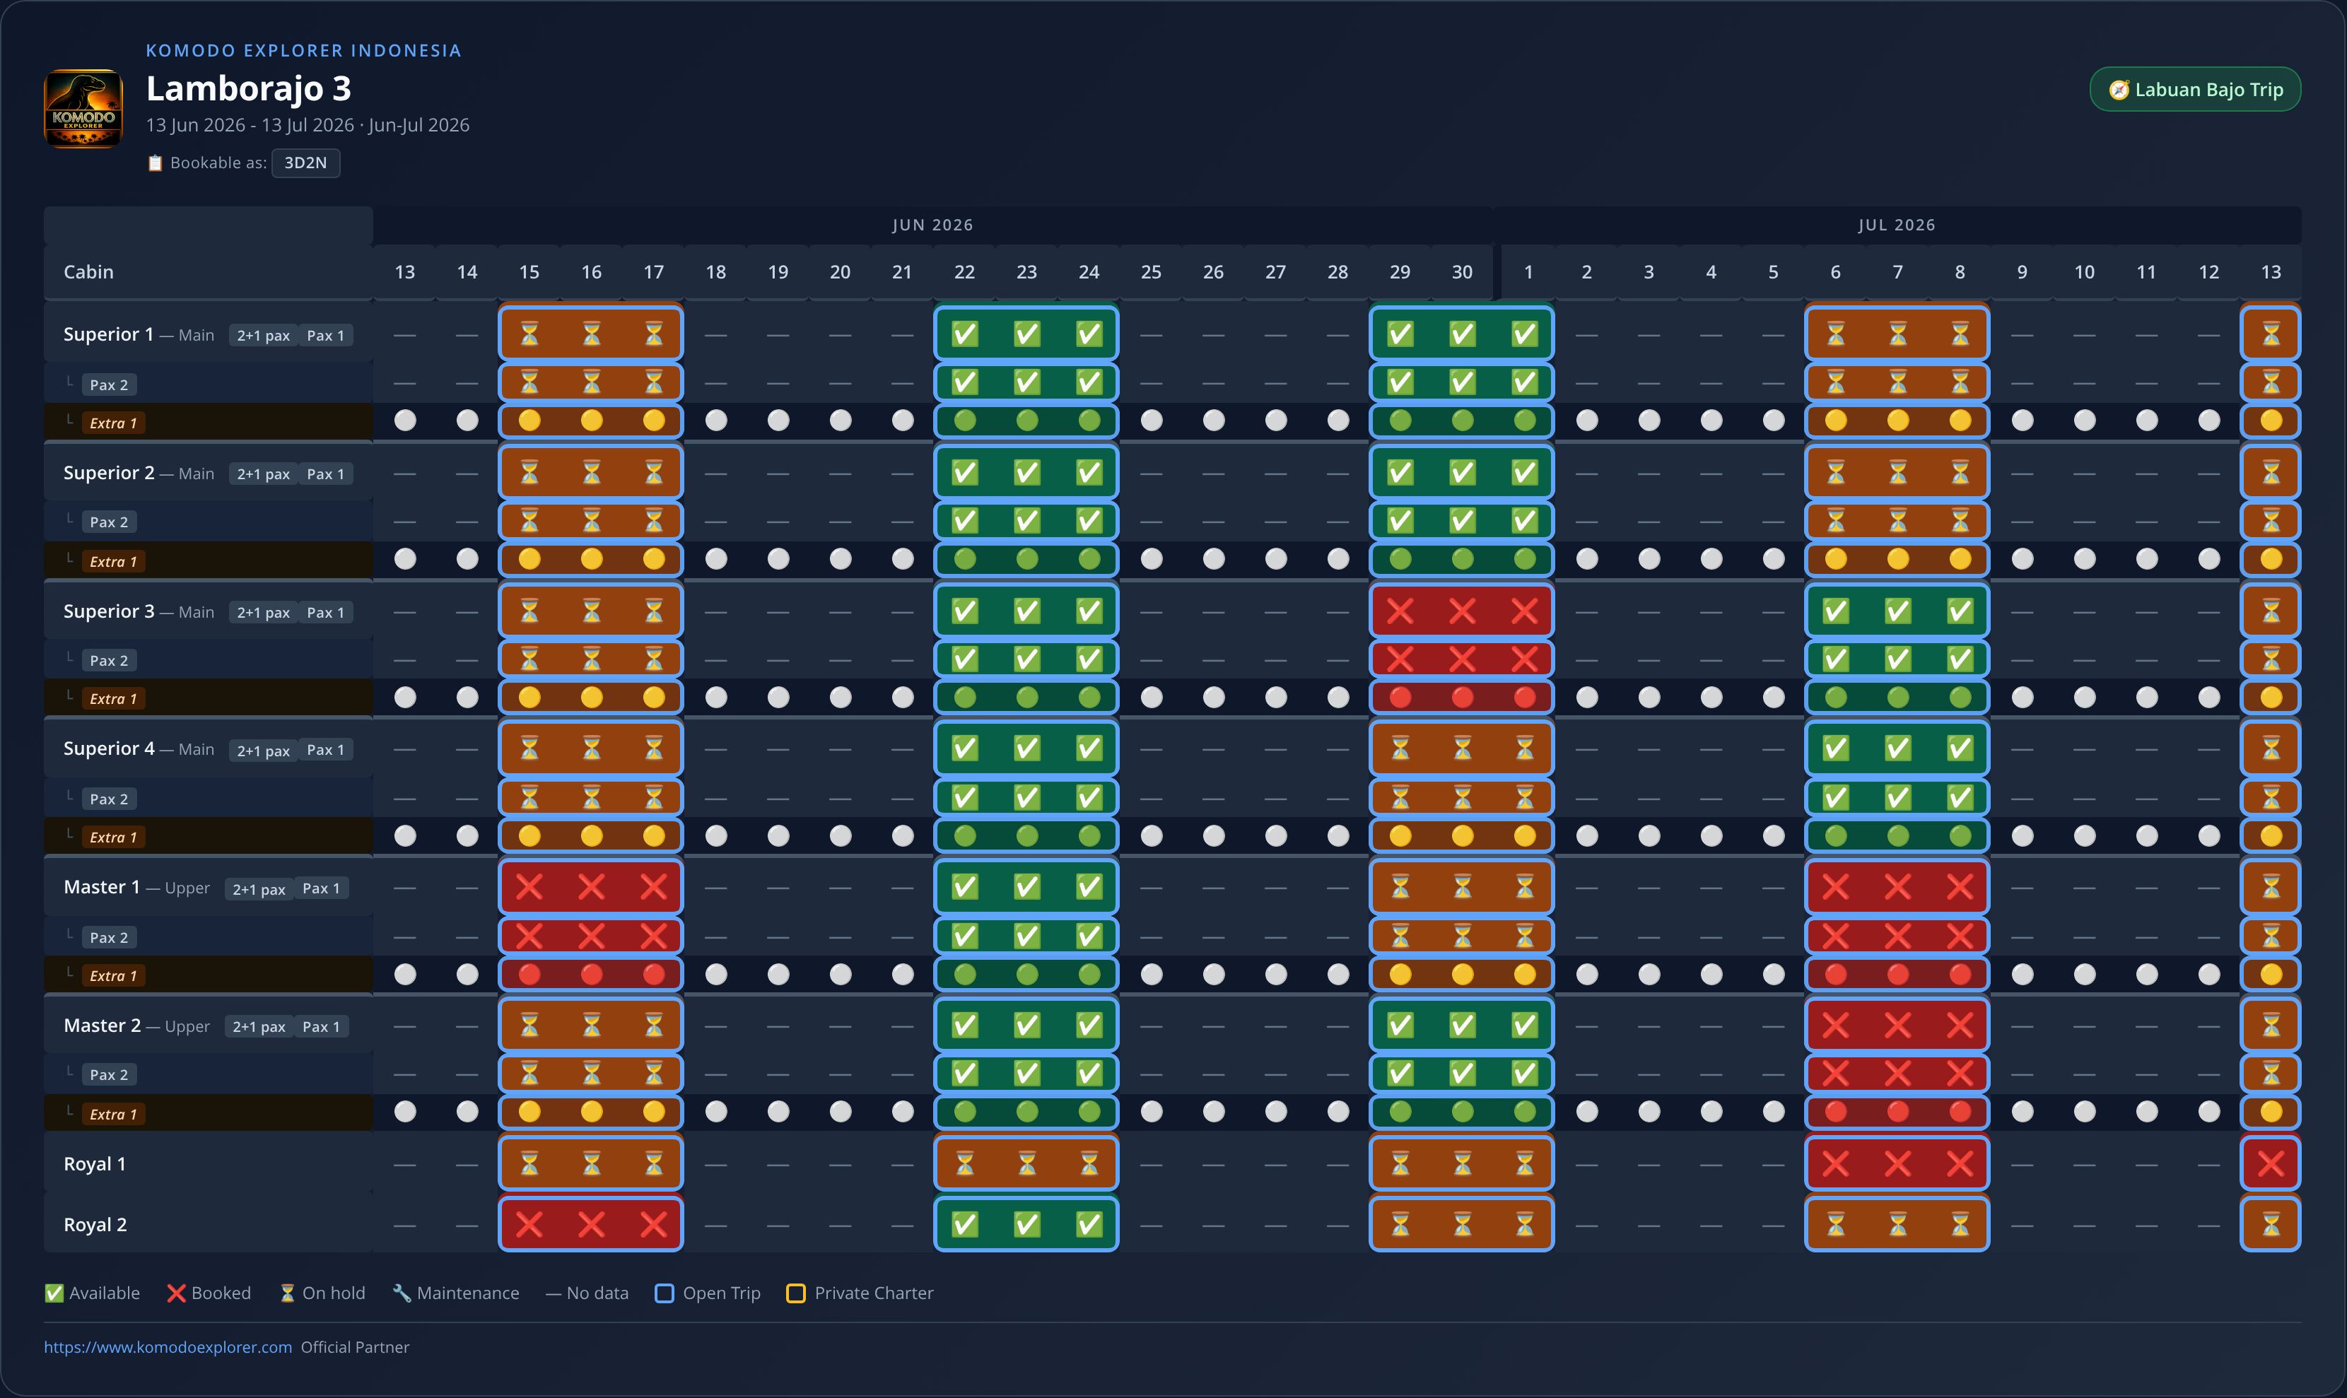Select Royal 1 on-hold hourglass on June 23
This screenshot has width=2347, height=1398.
[x=1027, y=1164]
